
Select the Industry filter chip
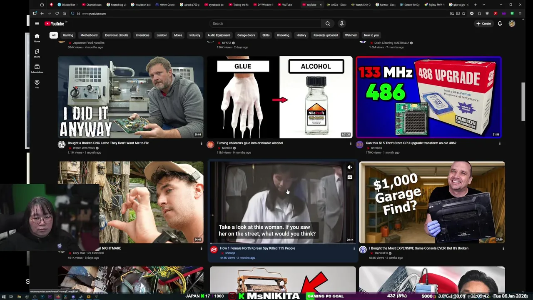(195, 35)
